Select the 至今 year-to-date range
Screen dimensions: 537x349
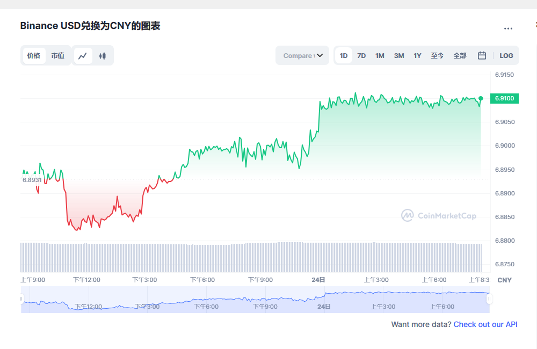point(437,55)
